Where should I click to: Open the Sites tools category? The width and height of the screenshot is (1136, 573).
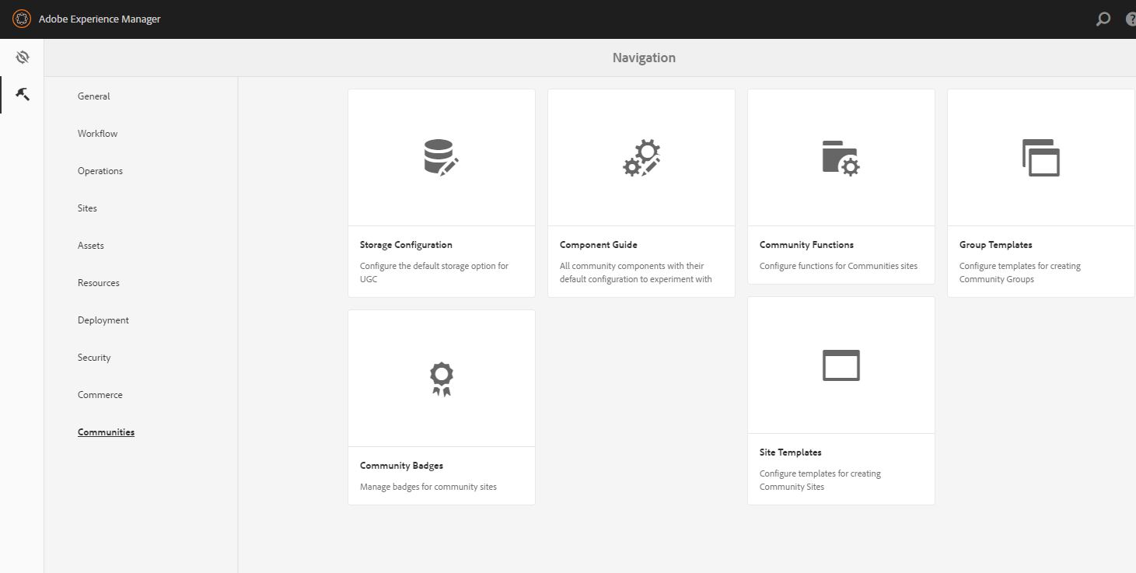point(87,208)
